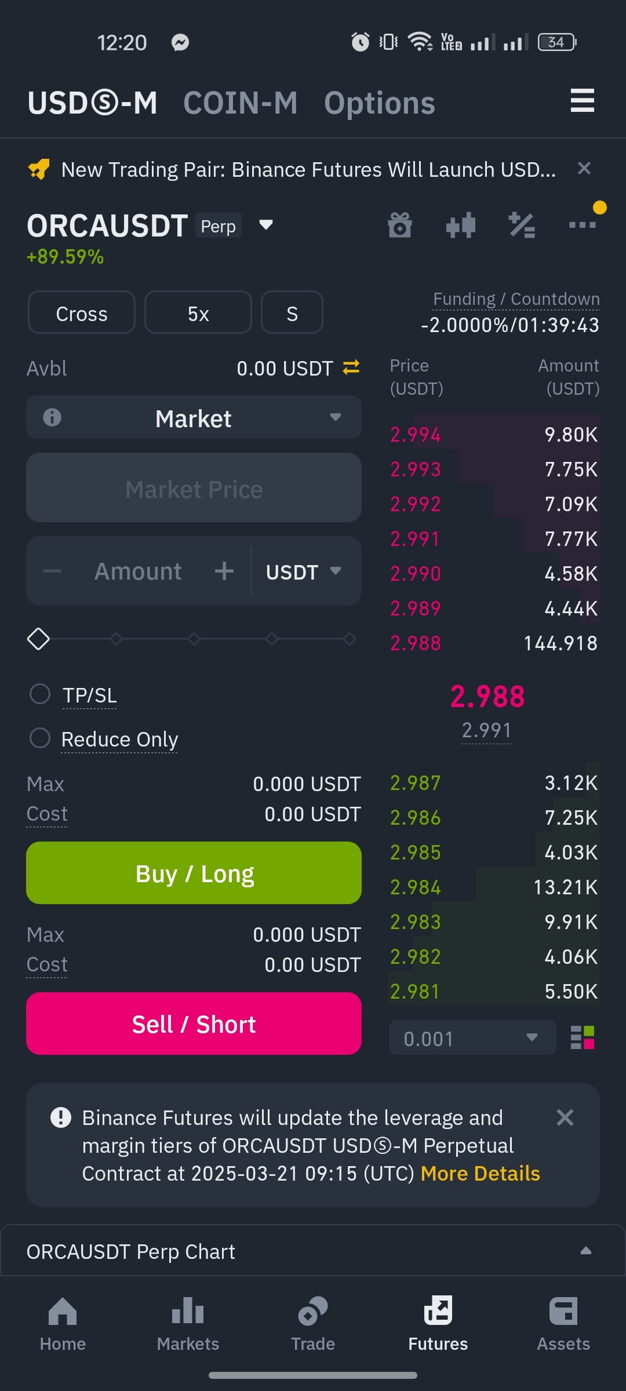Toggle the Cross margin mode button

(x=82, y=312)
